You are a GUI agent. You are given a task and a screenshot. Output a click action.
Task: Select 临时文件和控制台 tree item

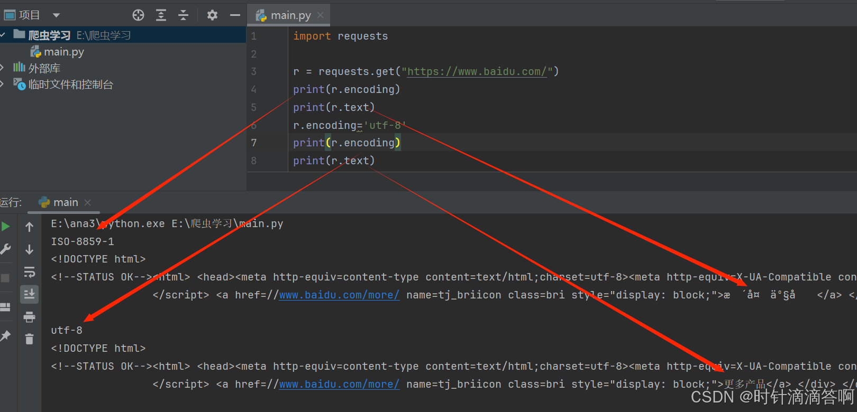click(70, 85)
